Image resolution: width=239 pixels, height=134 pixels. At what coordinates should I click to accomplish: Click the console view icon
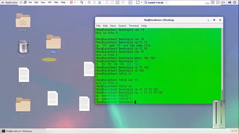tap(130, 3)
